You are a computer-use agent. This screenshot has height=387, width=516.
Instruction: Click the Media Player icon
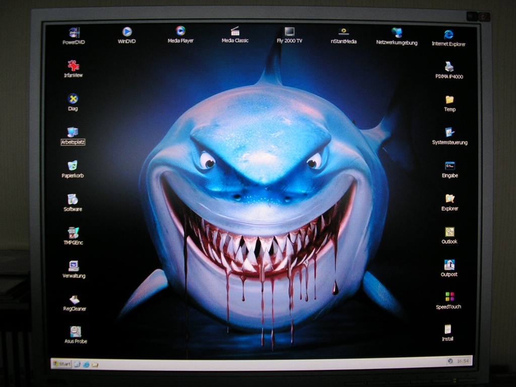(x=180, y=31)
